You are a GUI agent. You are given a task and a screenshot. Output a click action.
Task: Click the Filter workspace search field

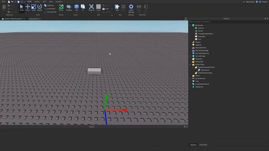(x=228, y=22)
